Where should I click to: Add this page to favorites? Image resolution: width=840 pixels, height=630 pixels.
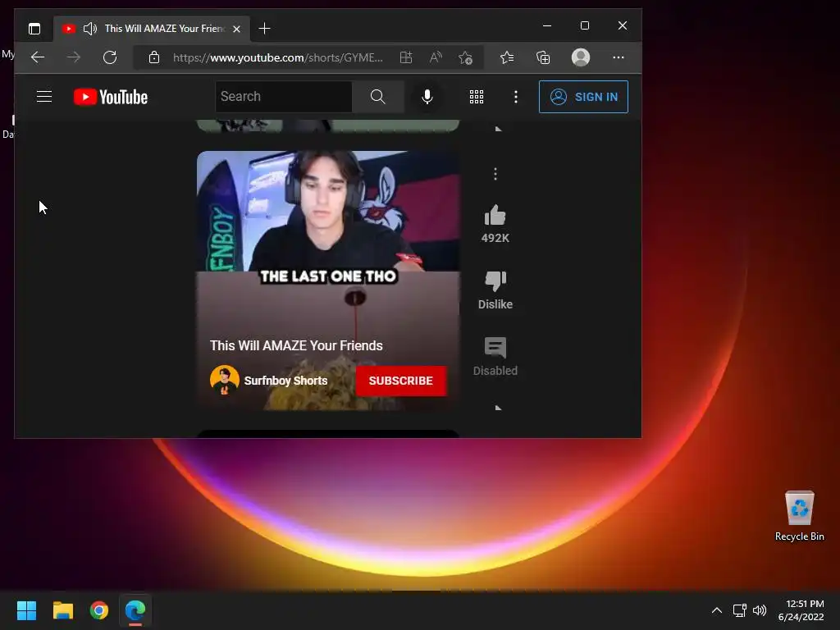(x=466, y=57)
